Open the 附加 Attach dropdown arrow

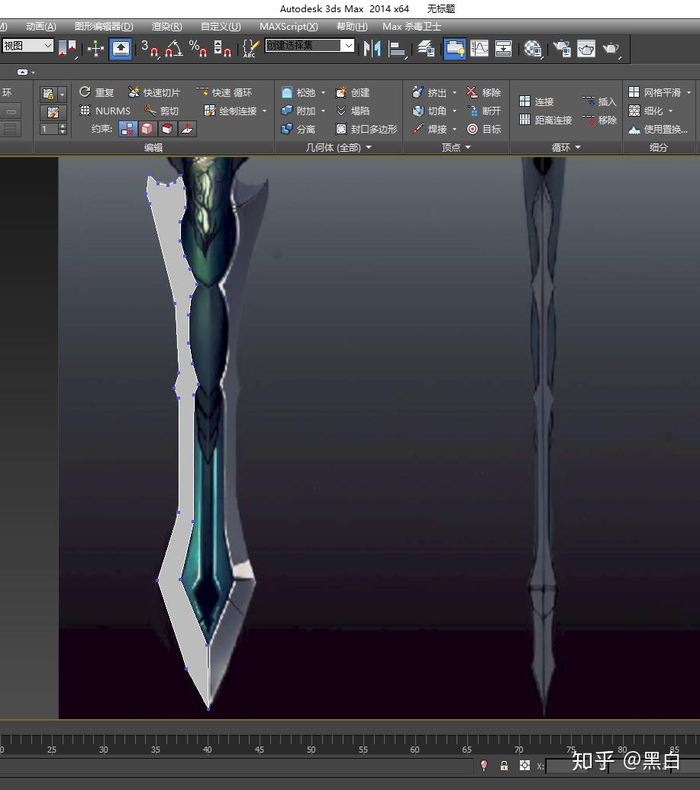323,111
